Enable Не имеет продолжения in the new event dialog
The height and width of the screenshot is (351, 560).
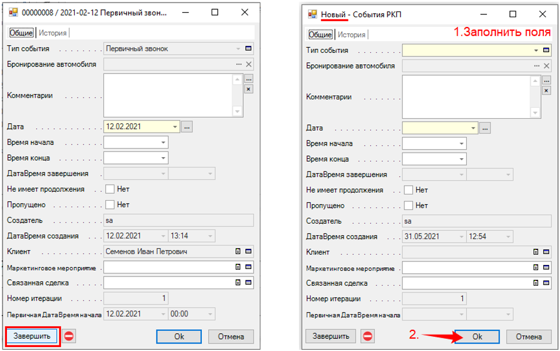click(408, 190)
